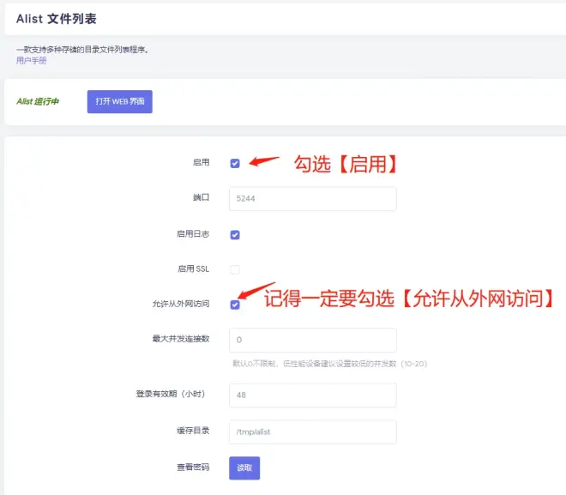Image resolution: width=566 pixels, height=495 pixels.
Task: Select the 登录有效期 input with value 48
Action: click(313, 395)
